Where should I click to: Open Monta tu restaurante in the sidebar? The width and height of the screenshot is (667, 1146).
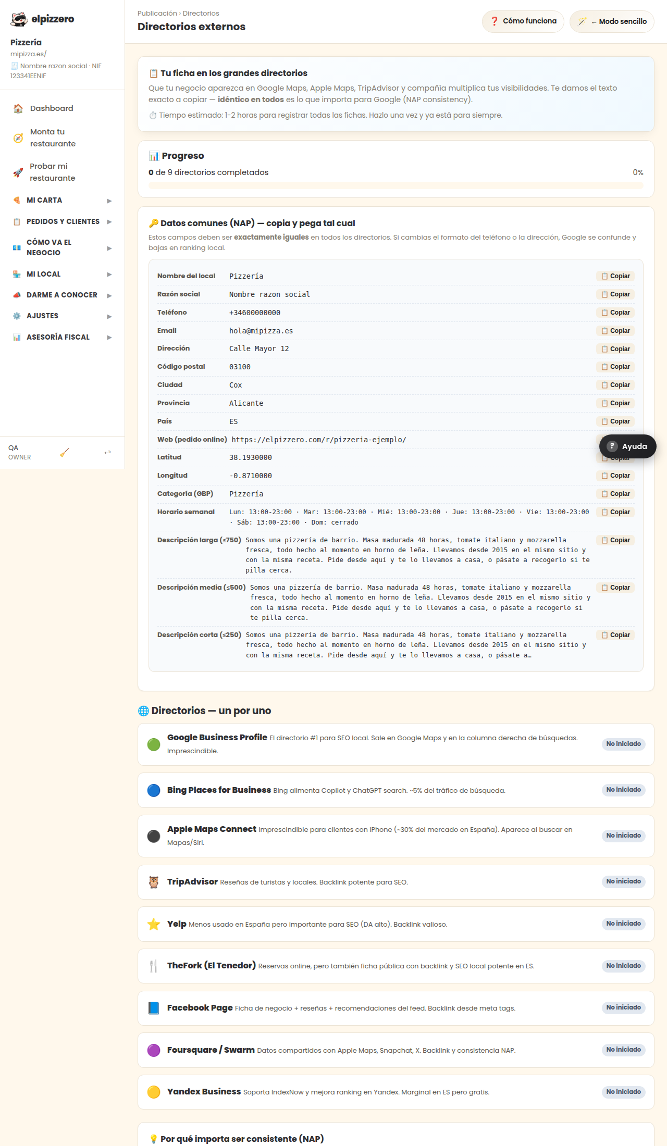coord(63,138)
